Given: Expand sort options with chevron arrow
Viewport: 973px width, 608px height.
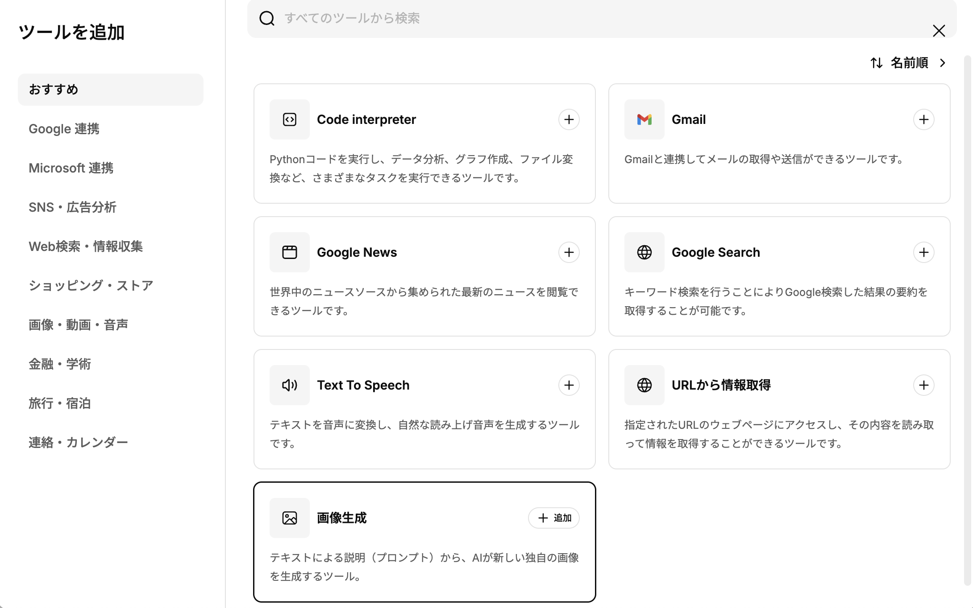Looking at the screenshot, I should (943, 63).
